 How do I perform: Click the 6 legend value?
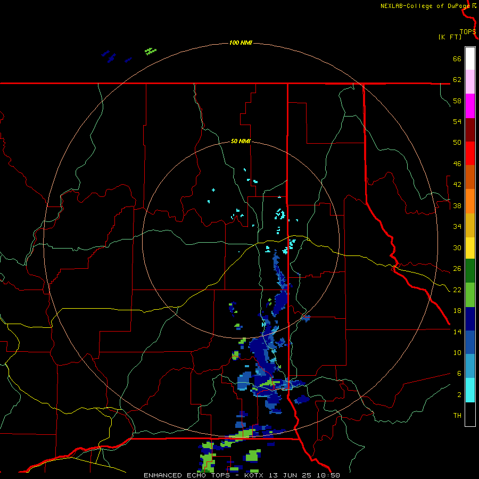459,374
